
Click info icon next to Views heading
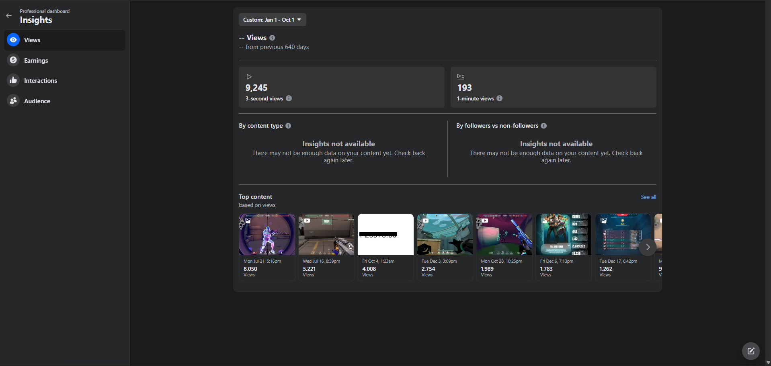tap(272, 38)
